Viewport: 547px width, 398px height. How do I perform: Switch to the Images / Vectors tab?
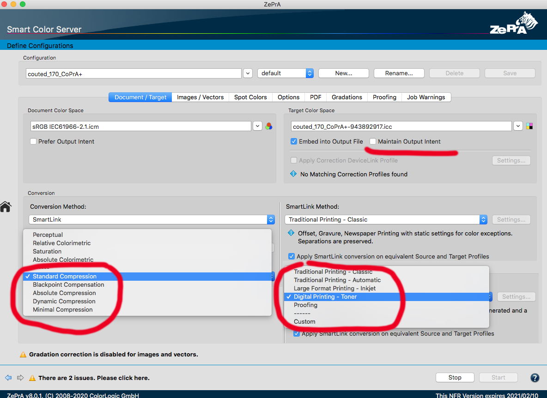(x=200, y=97)
